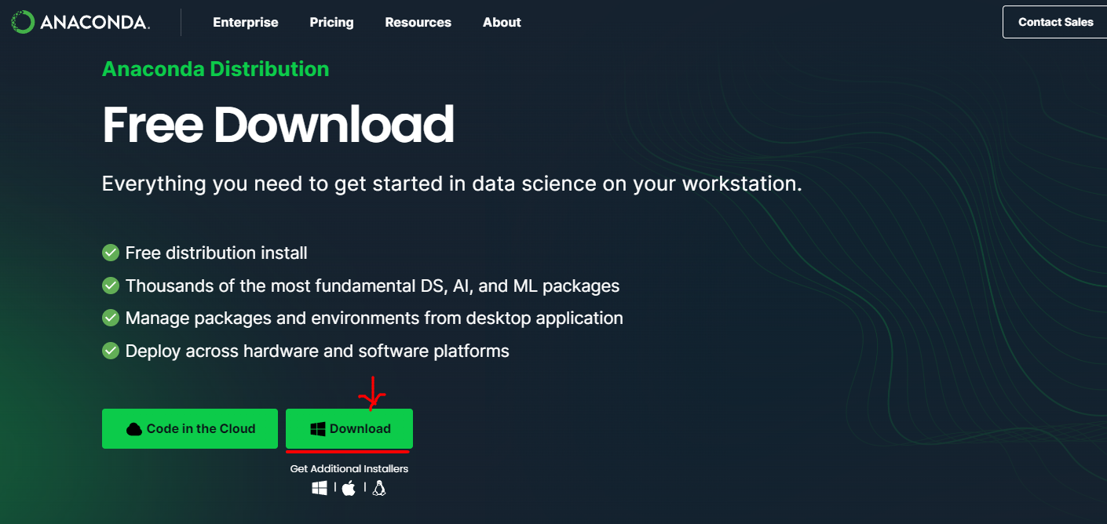Viewport: 1107px width, 524px height.
Task: Click 'Manage packages and environments' line
Action: [x=374, y=318]
